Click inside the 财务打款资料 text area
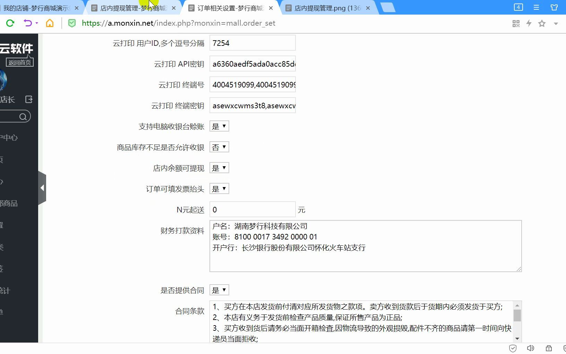 [x=366, y=246]
